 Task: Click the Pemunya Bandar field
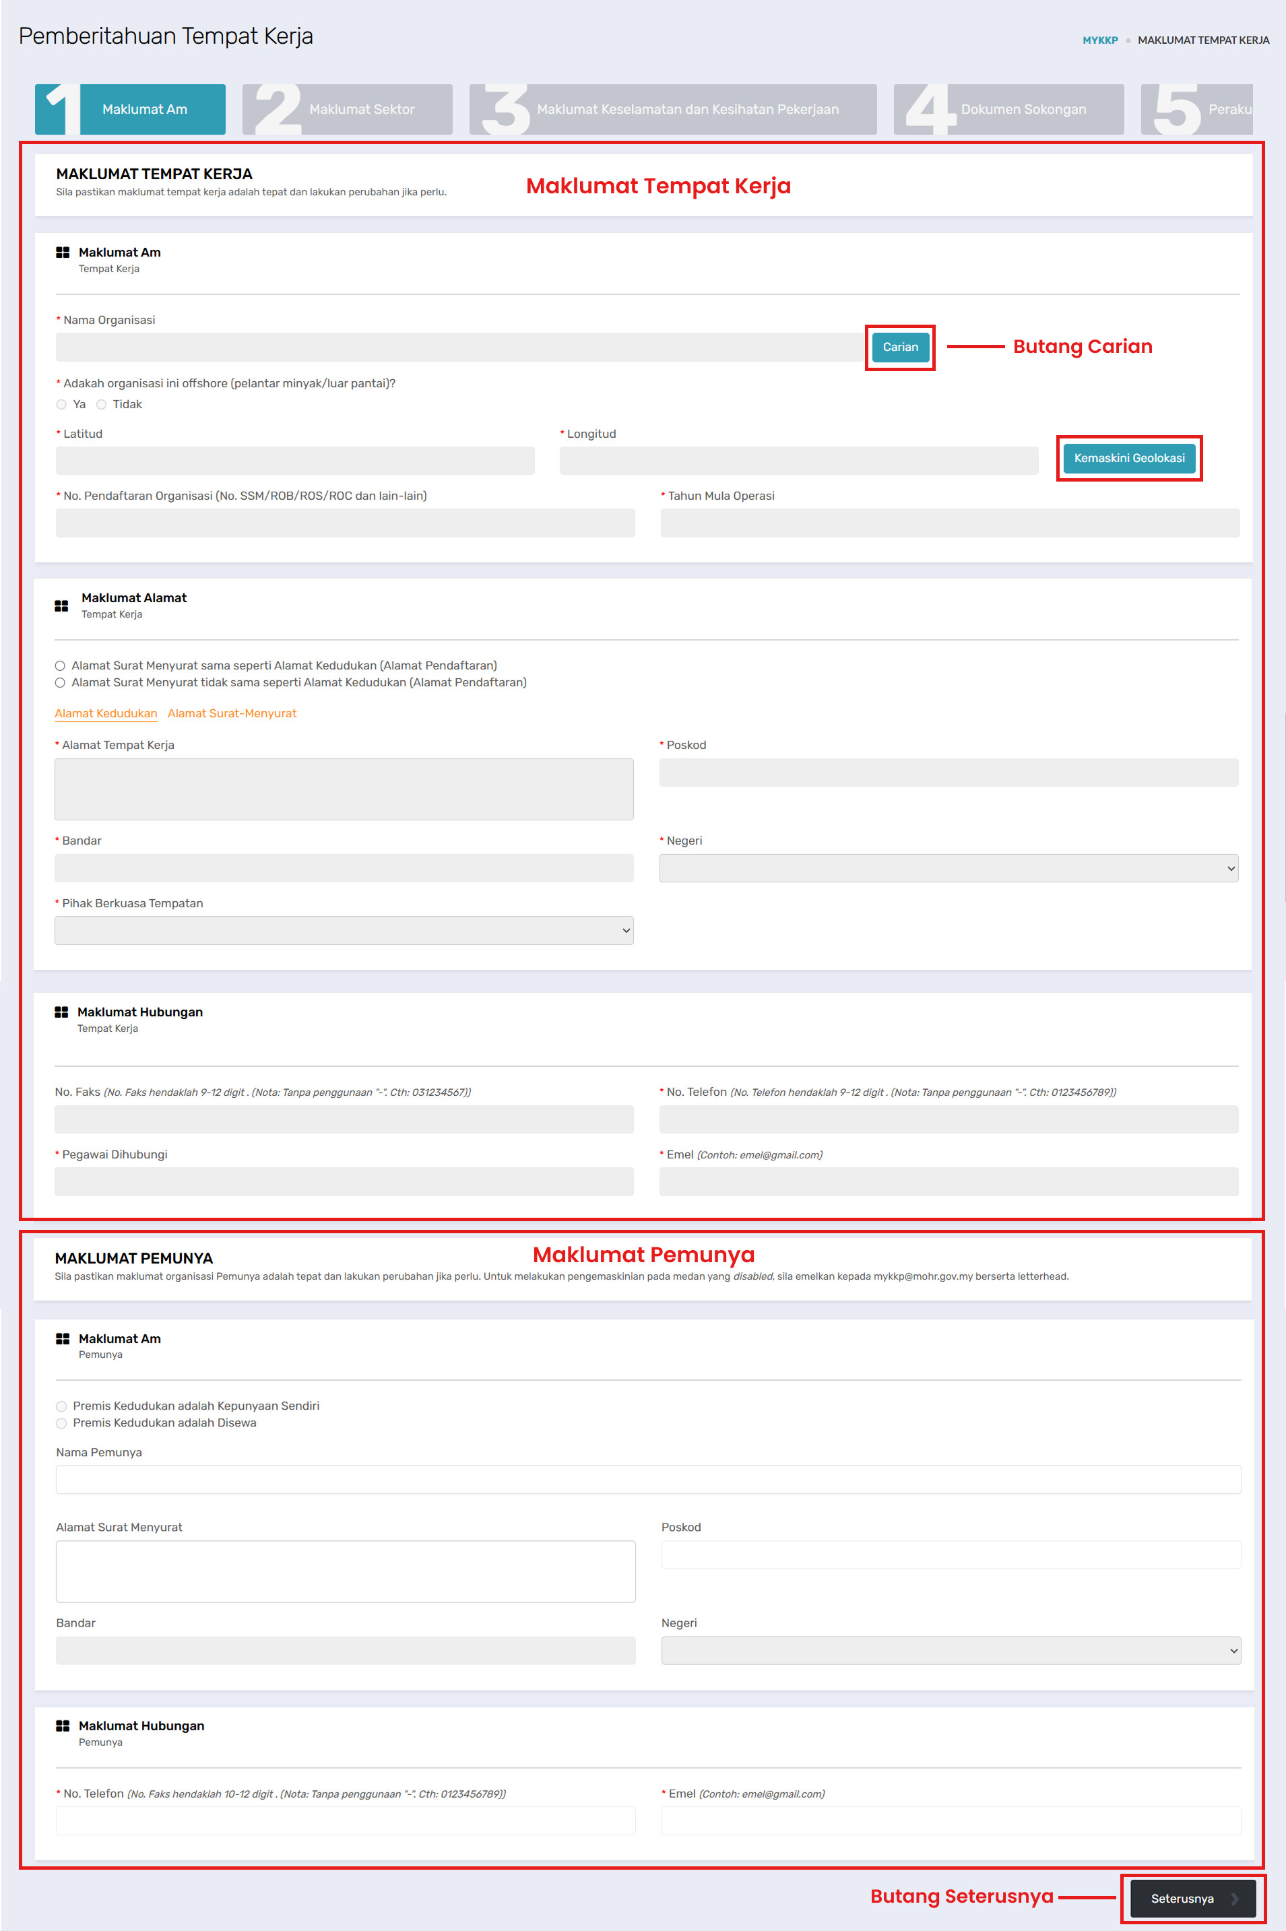tap(346, 1651)
